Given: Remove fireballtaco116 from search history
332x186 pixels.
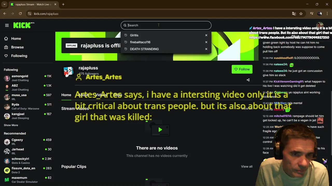Looking at the screenshot, I should 206,42.
